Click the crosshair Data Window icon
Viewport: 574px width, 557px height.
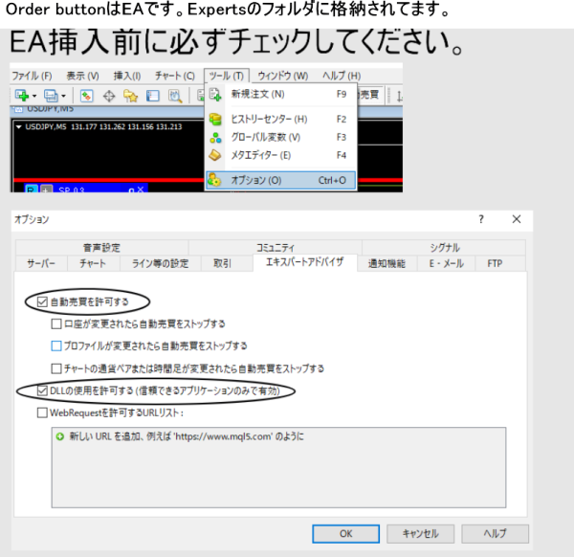(109, 96)
